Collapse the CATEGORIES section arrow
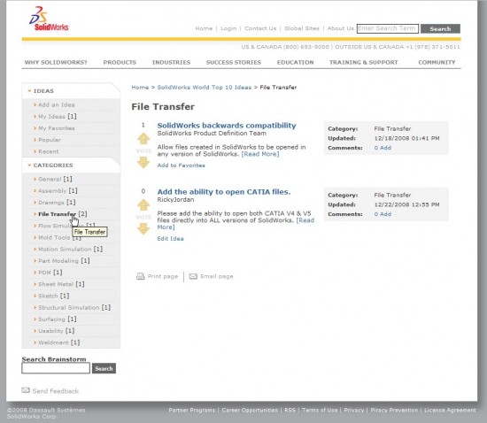Viewport: 487px width, 423px height. coord(29,165)
